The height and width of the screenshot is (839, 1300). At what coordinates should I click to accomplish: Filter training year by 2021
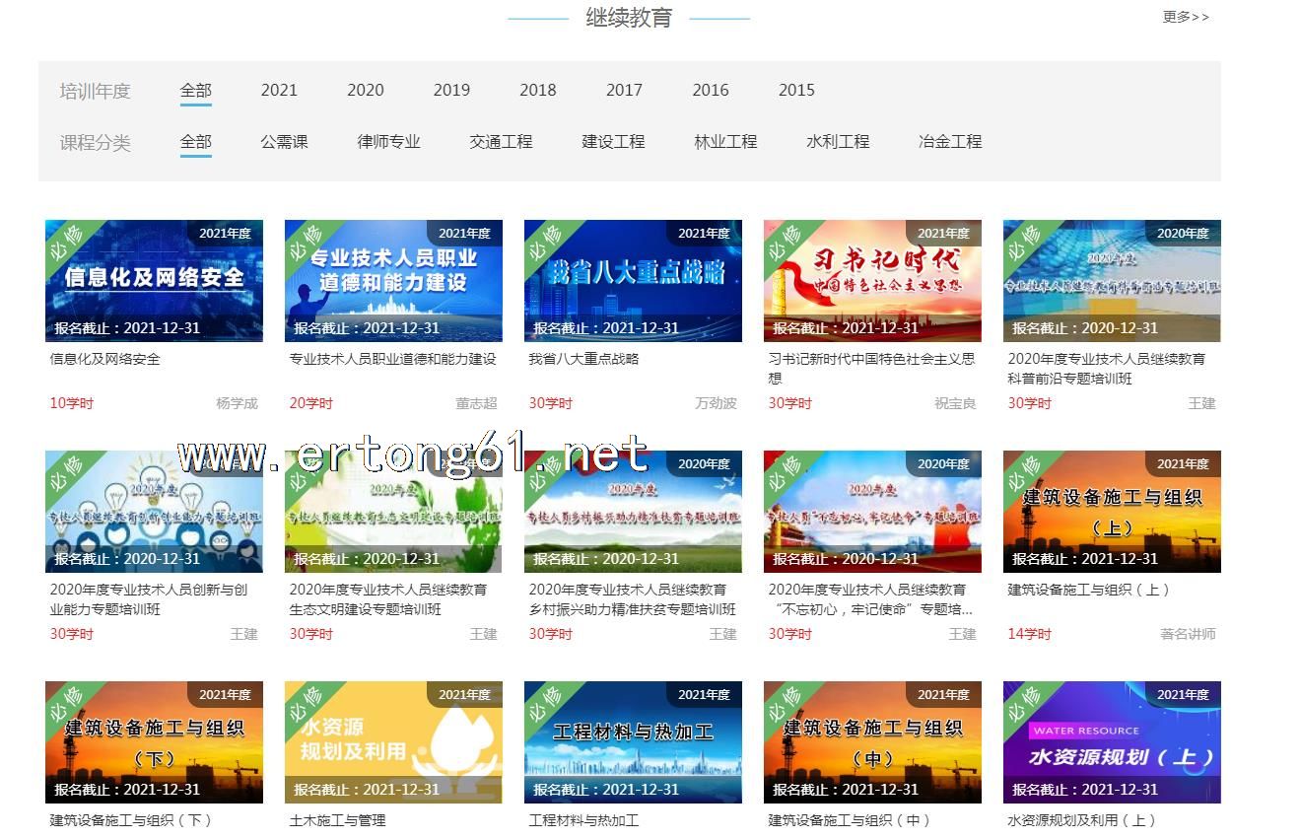(x=279, y=90)
